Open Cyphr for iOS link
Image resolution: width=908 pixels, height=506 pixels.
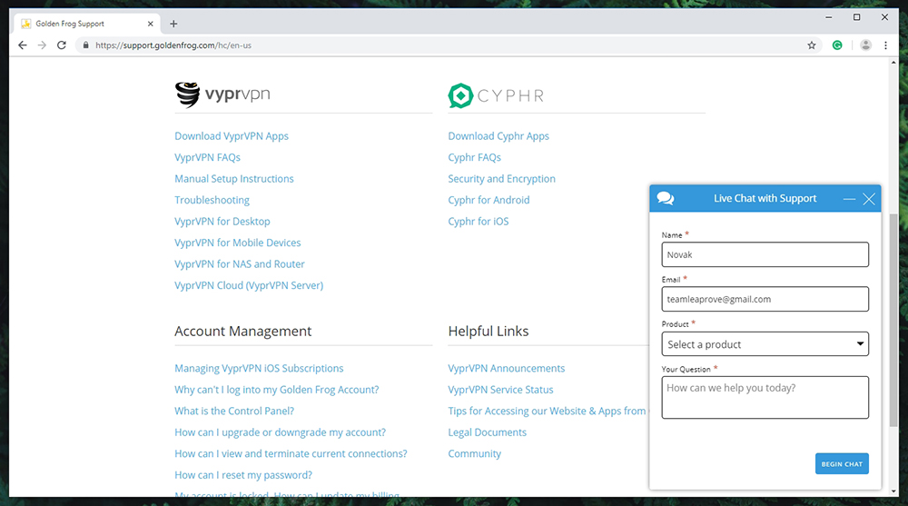[x=479, y=222]
